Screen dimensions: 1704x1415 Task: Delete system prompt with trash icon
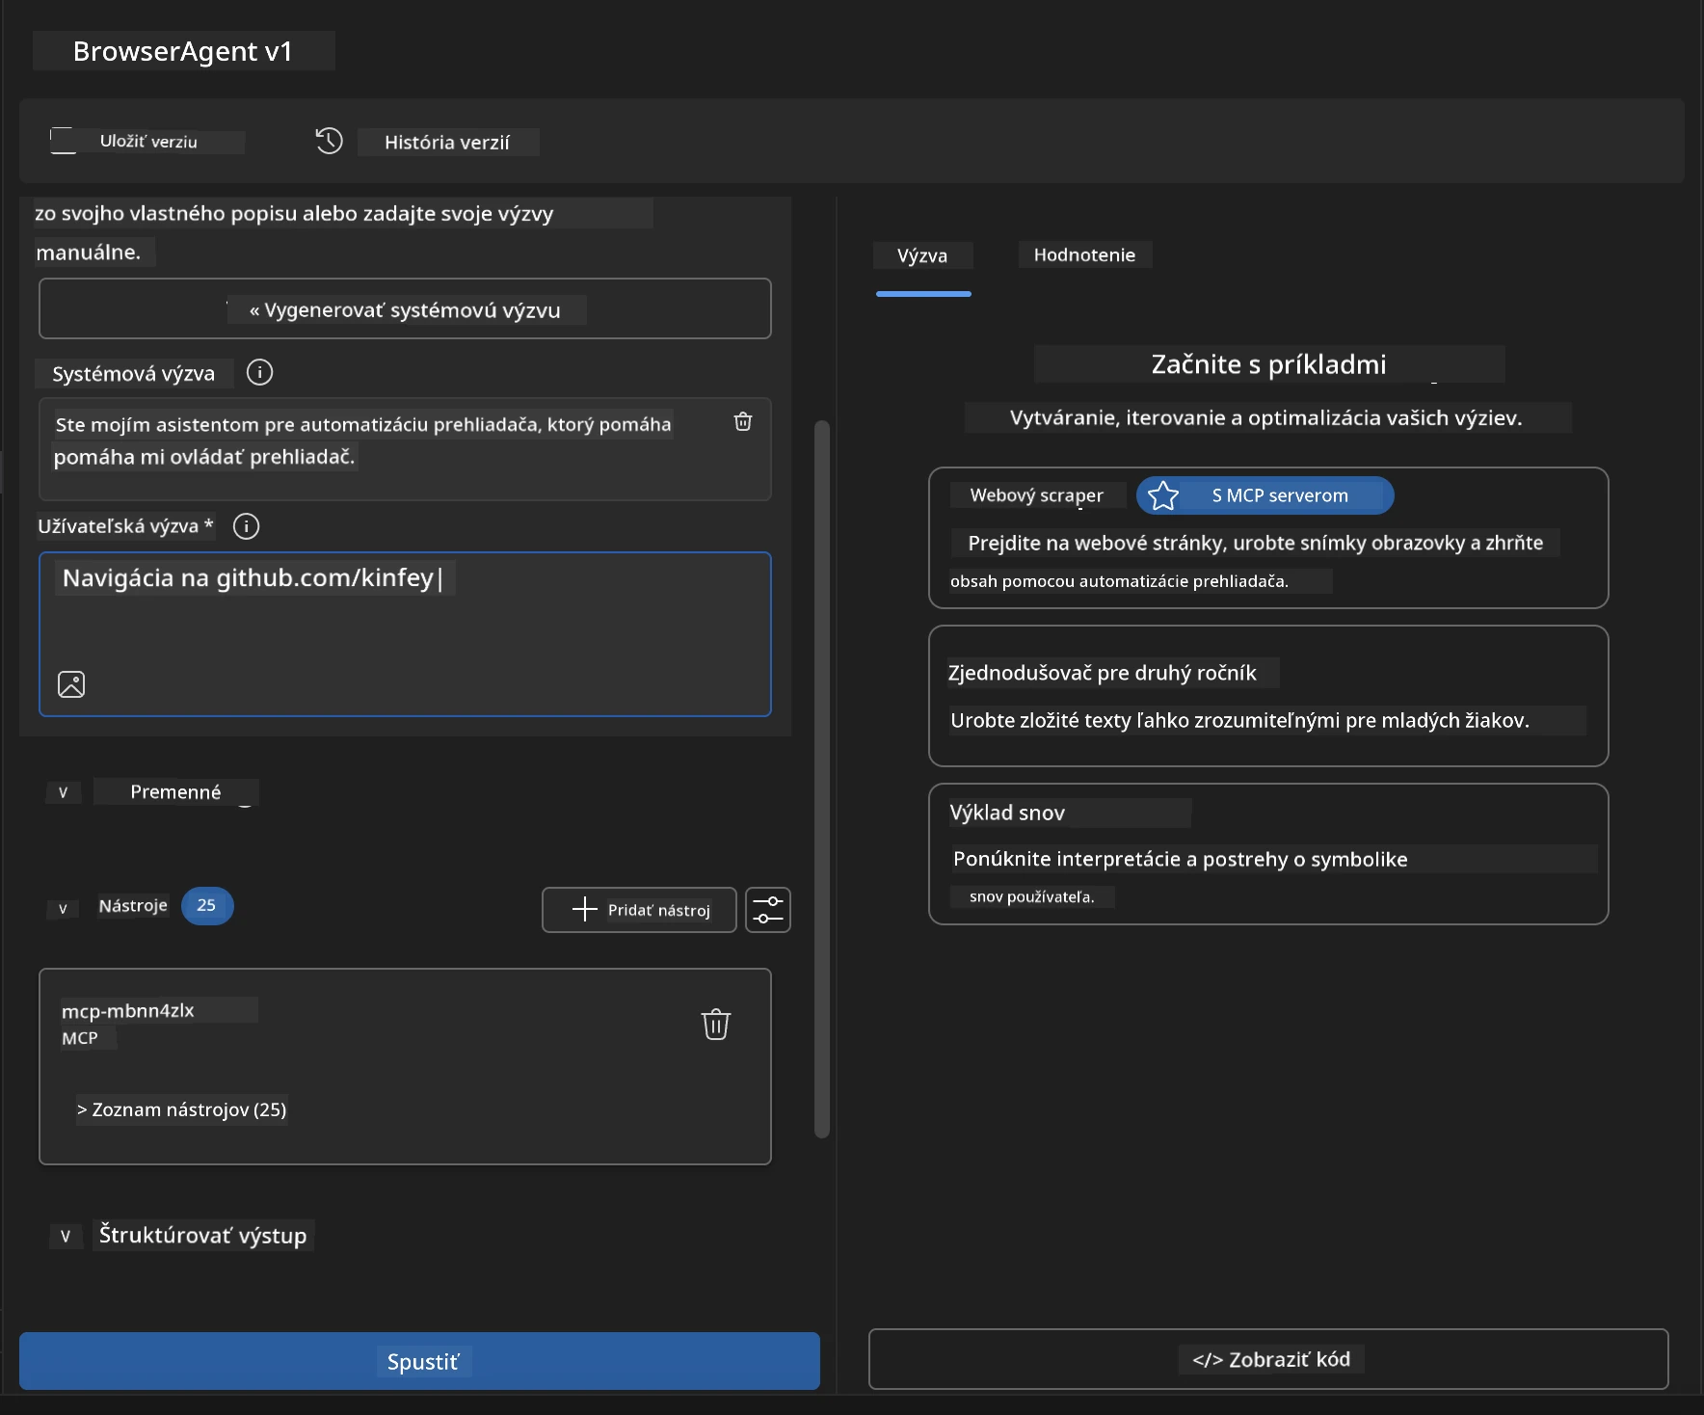[743, 421]
